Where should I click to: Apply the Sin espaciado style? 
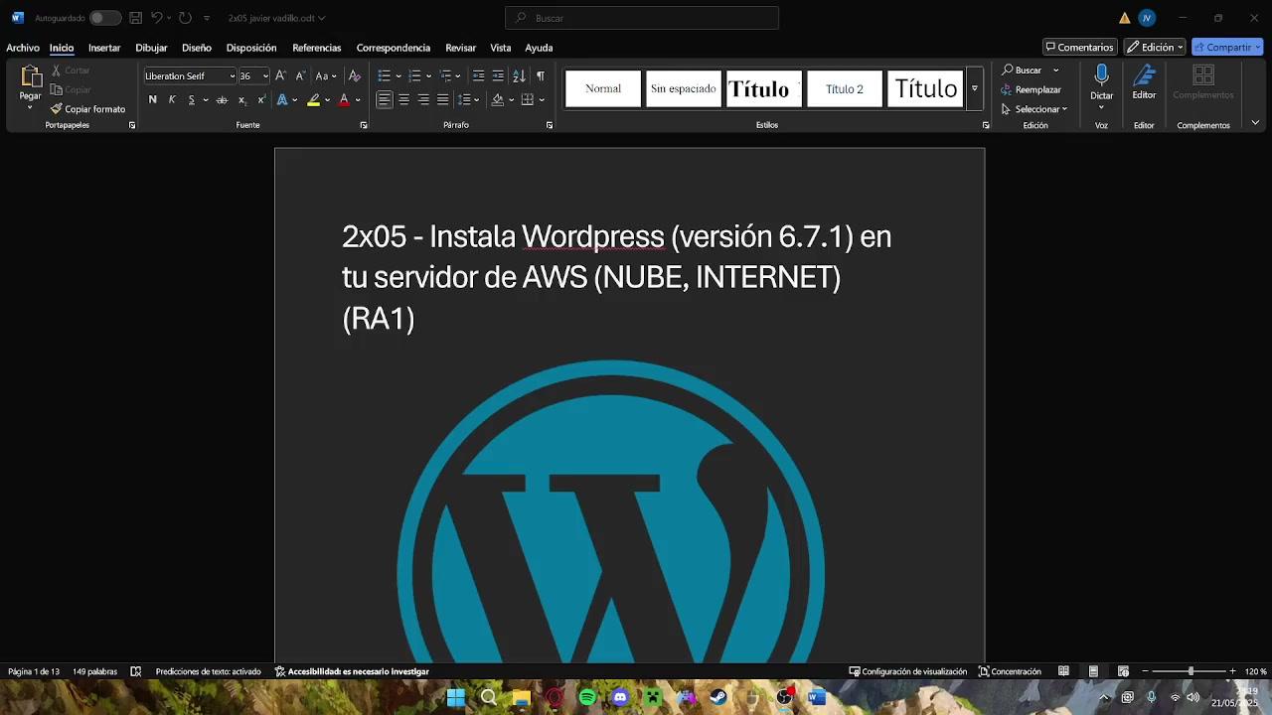684,88
